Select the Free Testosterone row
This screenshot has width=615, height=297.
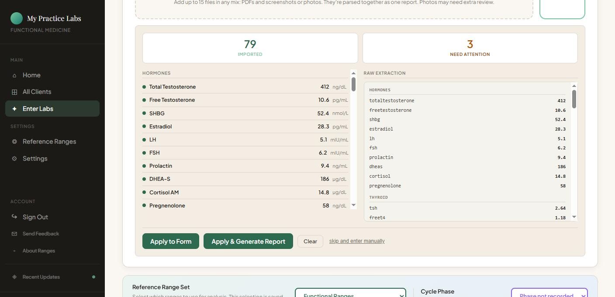click(245, 100)
